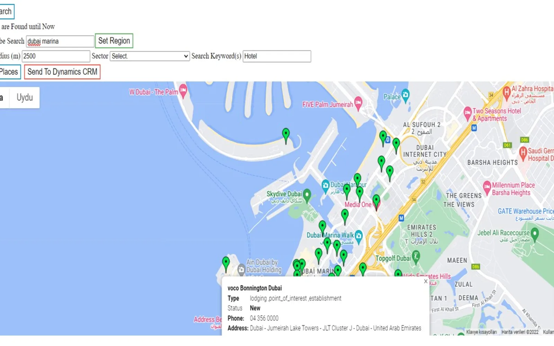Click the Harita verileri ©2022 text
554x346 pixels.
point(520,332)
